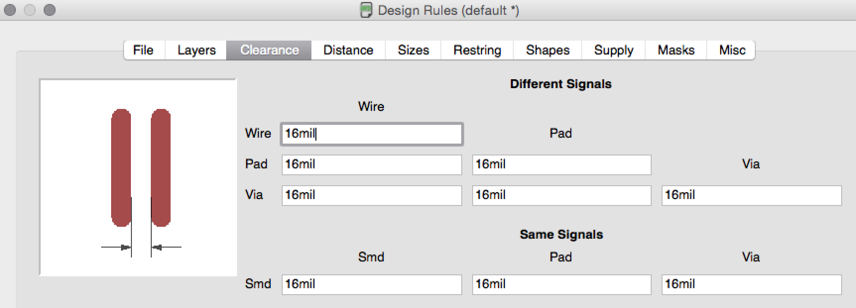Select the Pad-to-Pad clearance field
Viewport: 856px width, 308px height.
point(561,164)
